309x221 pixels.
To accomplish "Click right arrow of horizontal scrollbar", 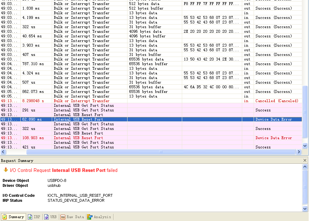I will [x=299, y=152].
